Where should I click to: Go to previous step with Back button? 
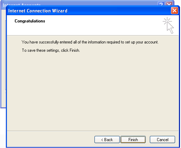(x=107, y=140)
